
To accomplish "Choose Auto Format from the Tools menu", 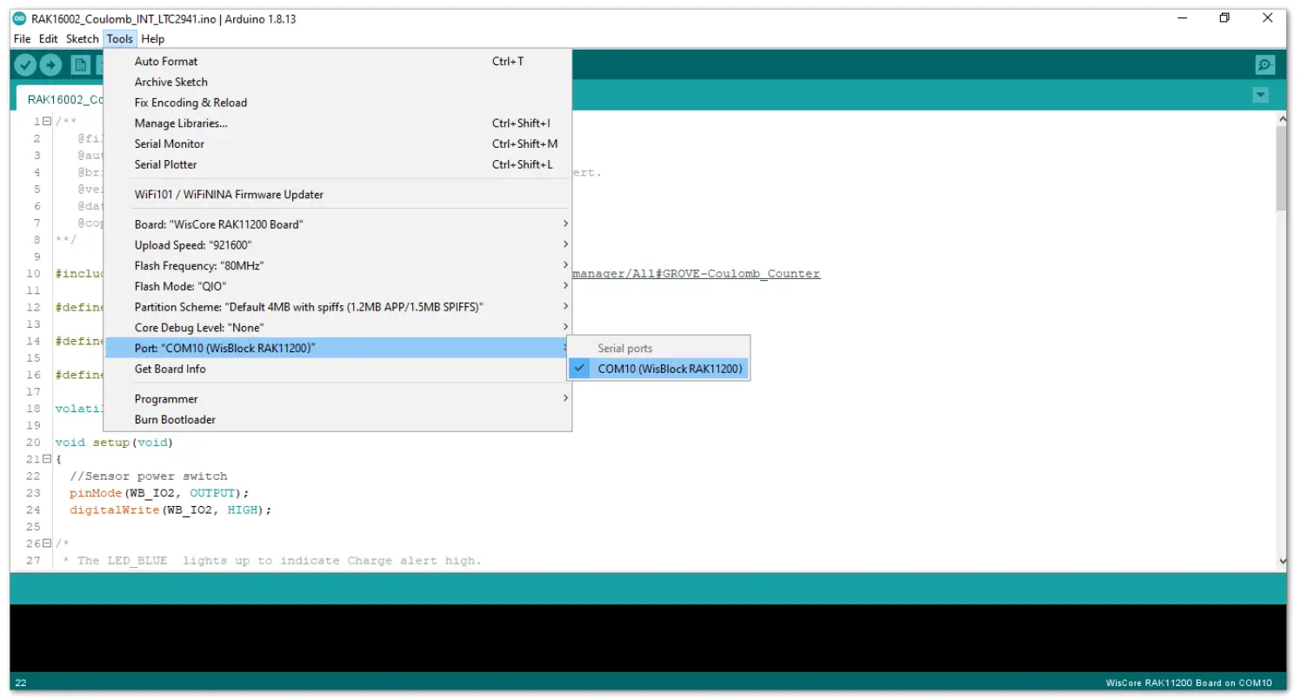I will tap(337, 62).
